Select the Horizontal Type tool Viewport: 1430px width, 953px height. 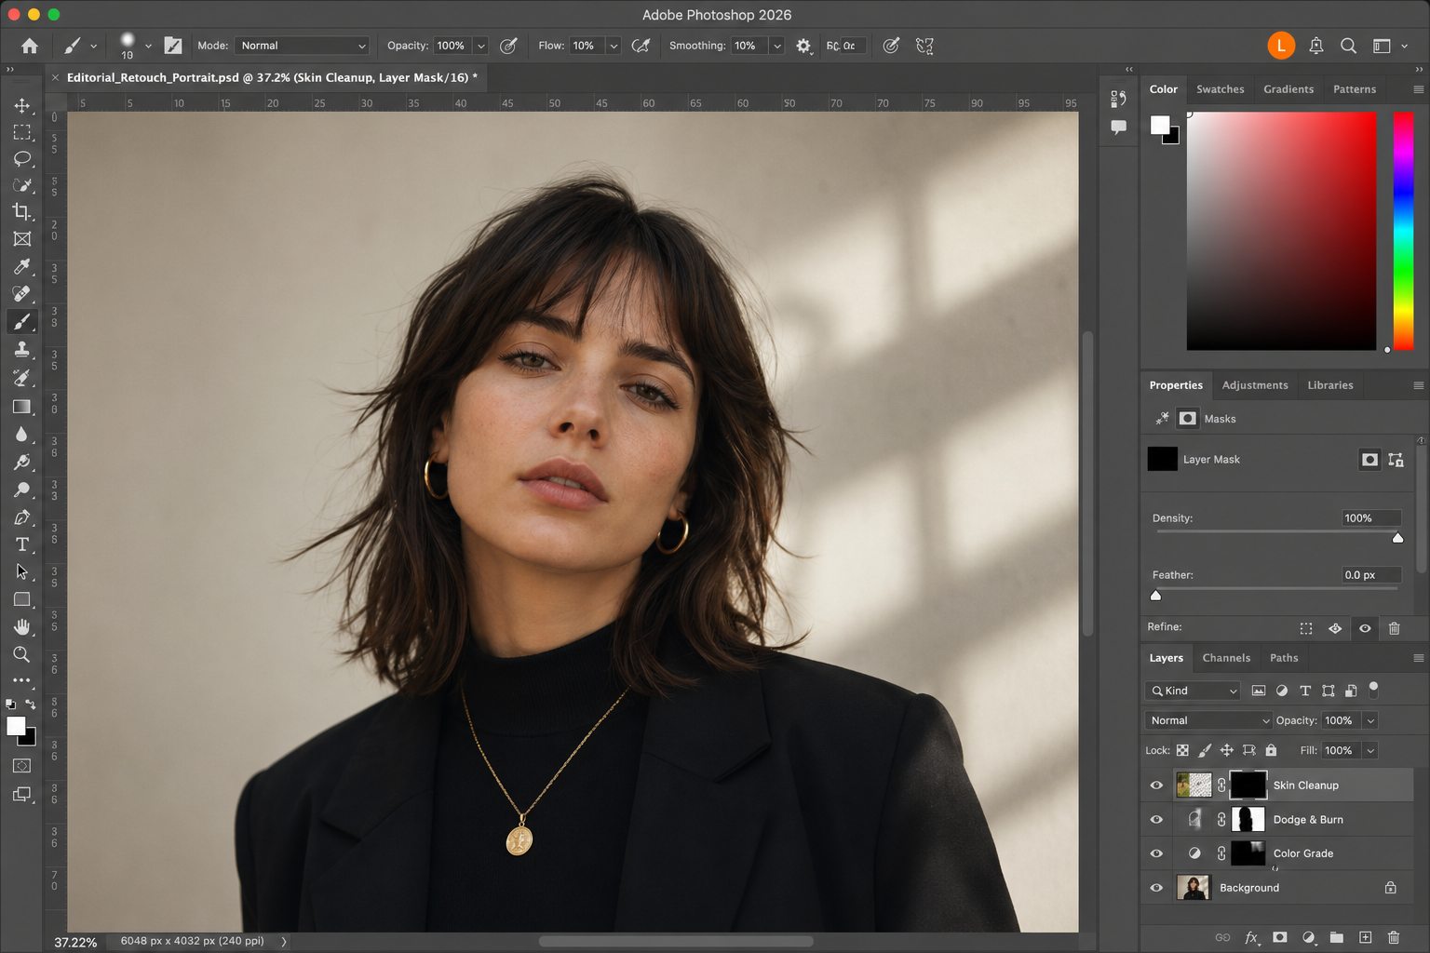[21, 544]
